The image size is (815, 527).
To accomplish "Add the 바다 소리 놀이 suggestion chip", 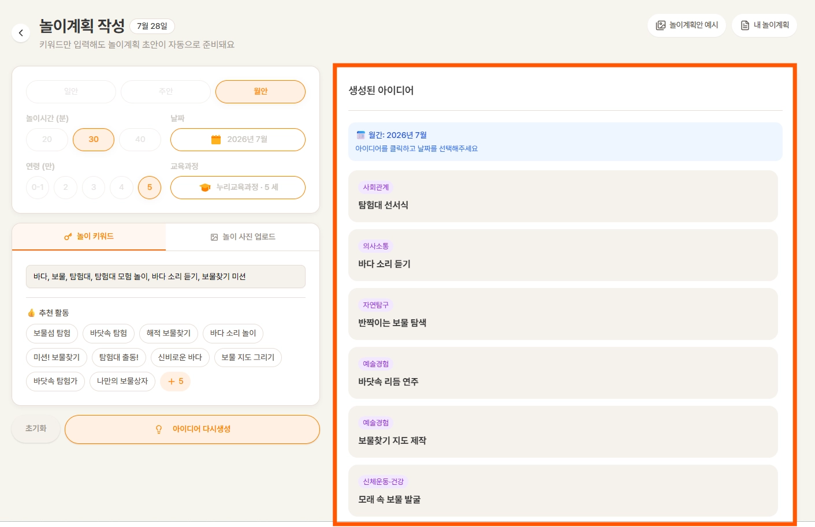I will [x=233, y=334].
